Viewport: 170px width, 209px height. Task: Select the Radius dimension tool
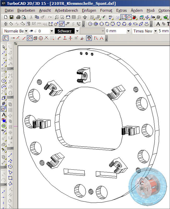tap(56, 24)
